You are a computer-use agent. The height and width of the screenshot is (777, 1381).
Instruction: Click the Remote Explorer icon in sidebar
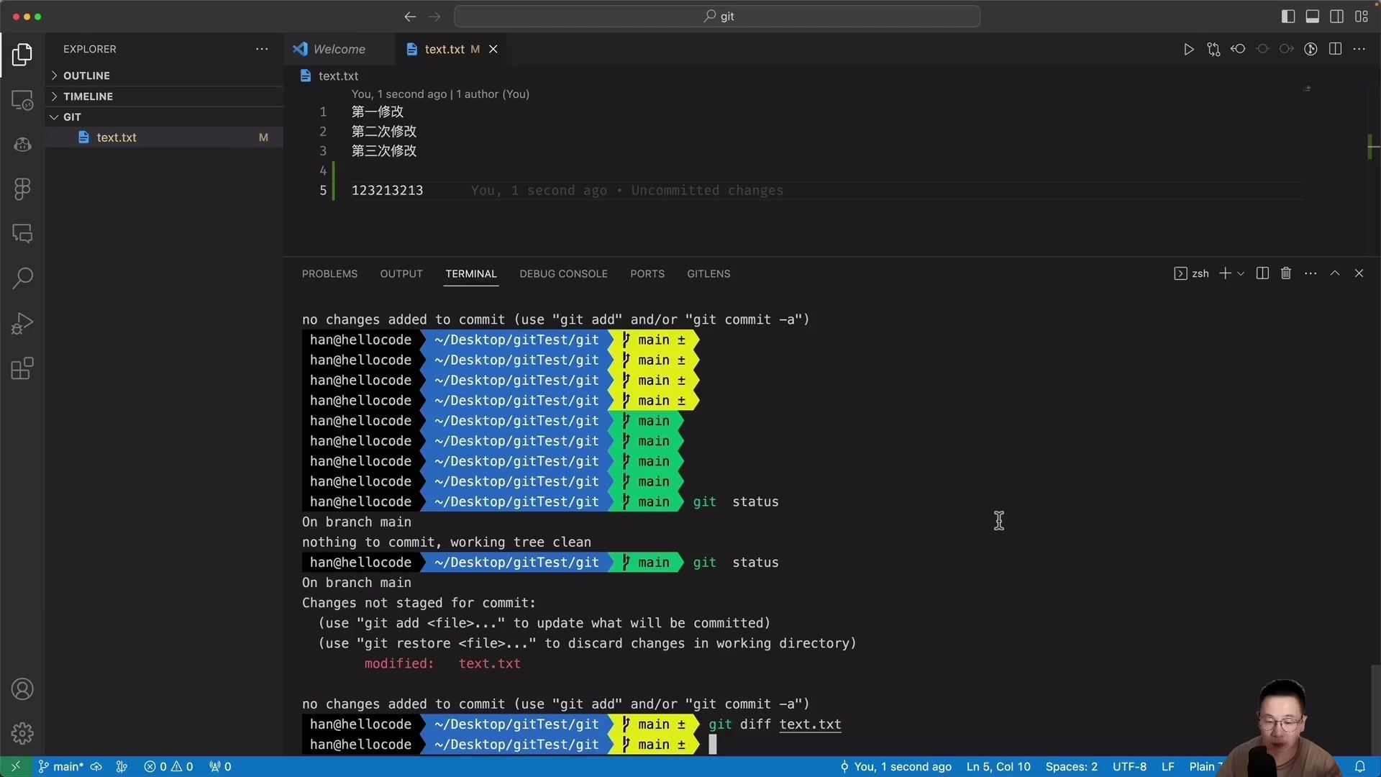(22, 100)
